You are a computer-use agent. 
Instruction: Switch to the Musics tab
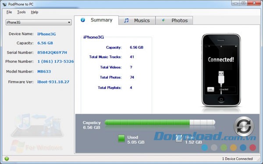coord(137,21)
